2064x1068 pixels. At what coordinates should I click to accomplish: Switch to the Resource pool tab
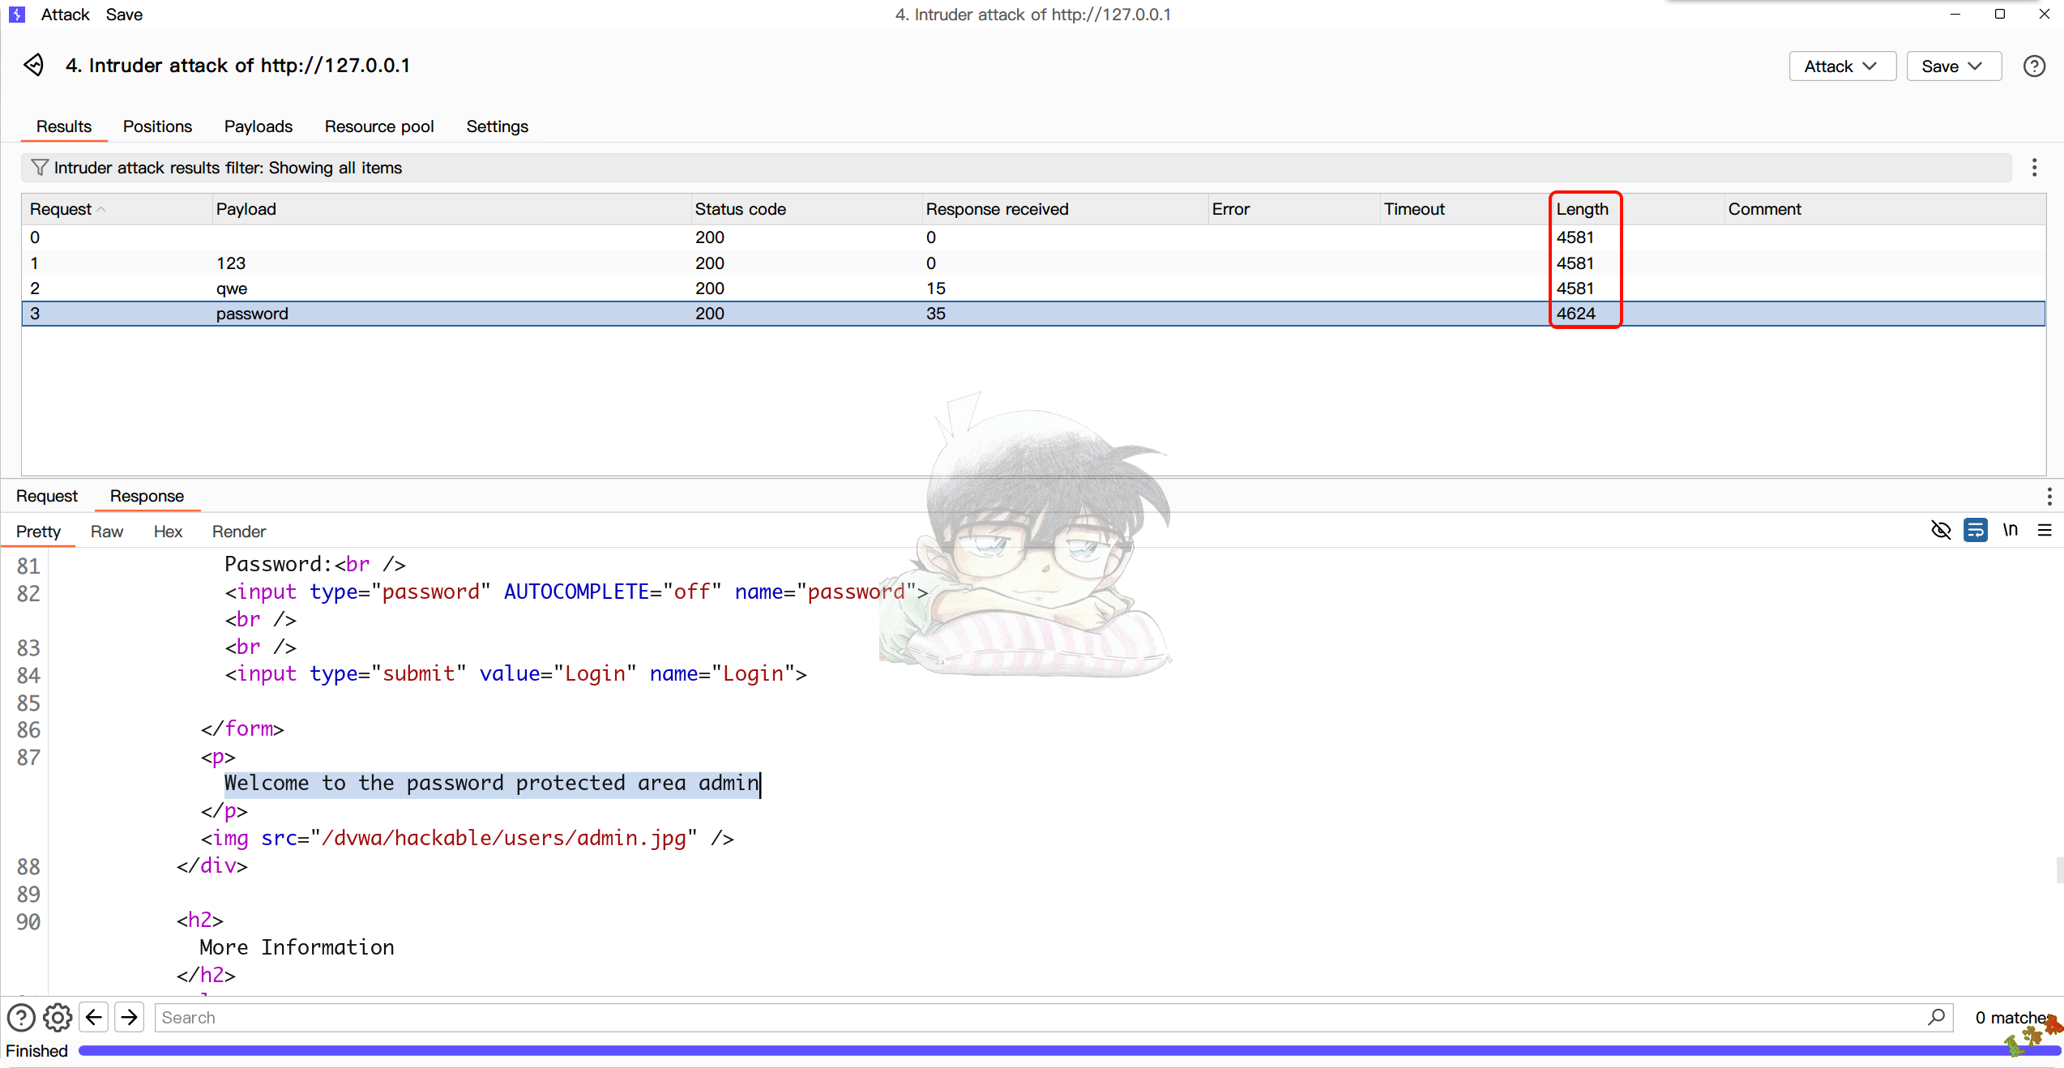379,126
